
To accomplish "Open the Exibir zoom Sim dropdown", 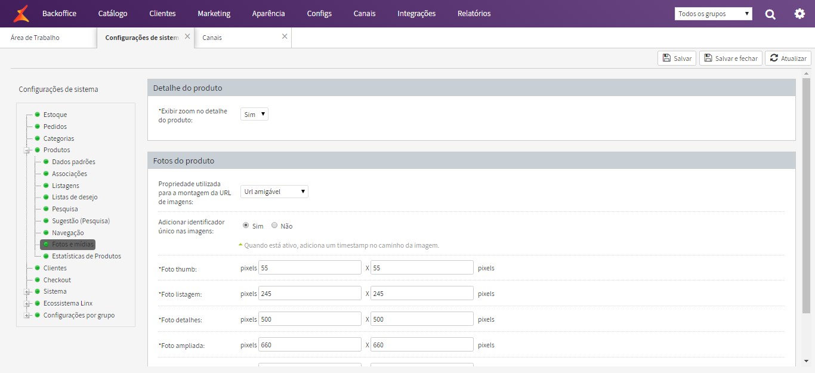I will [x=254, y=114].
